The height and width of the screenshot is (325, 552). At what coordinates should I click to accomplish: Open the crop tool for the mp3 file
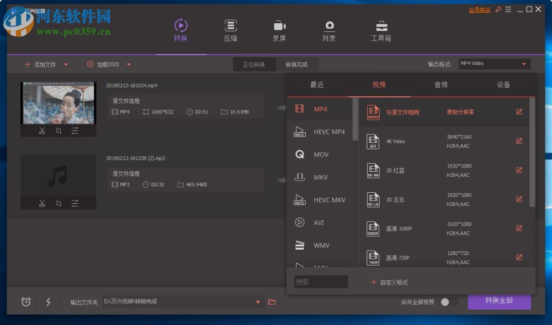(x=59, y=203)
